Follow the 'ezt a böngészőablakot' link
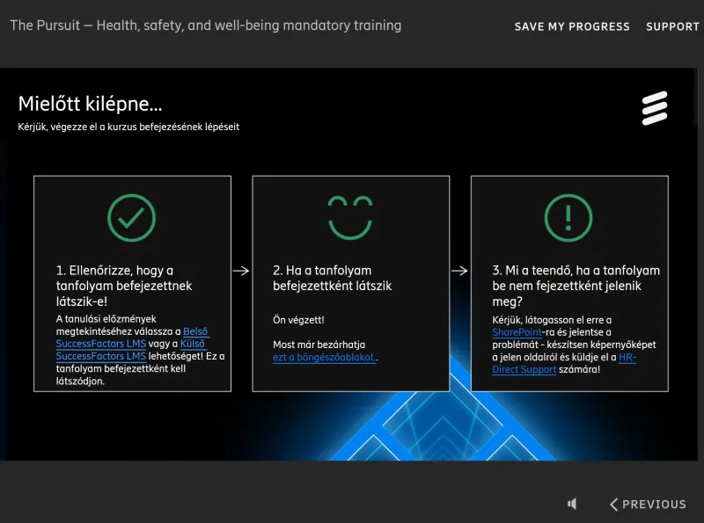The width and height of the screenshot is (704, 523). coord(324,358)
